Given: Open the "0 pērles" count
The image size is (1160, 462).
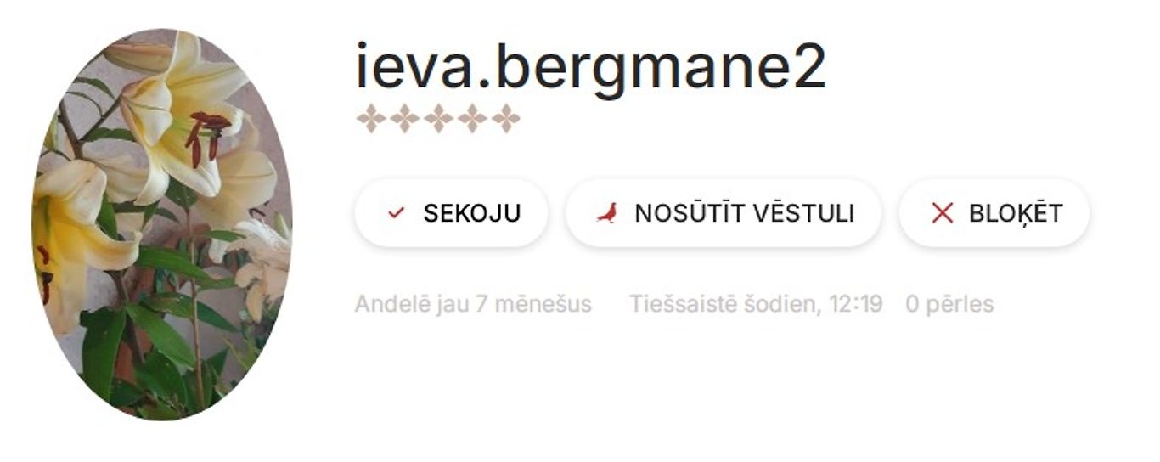Looking at the screenshot, I should (949, 304).
